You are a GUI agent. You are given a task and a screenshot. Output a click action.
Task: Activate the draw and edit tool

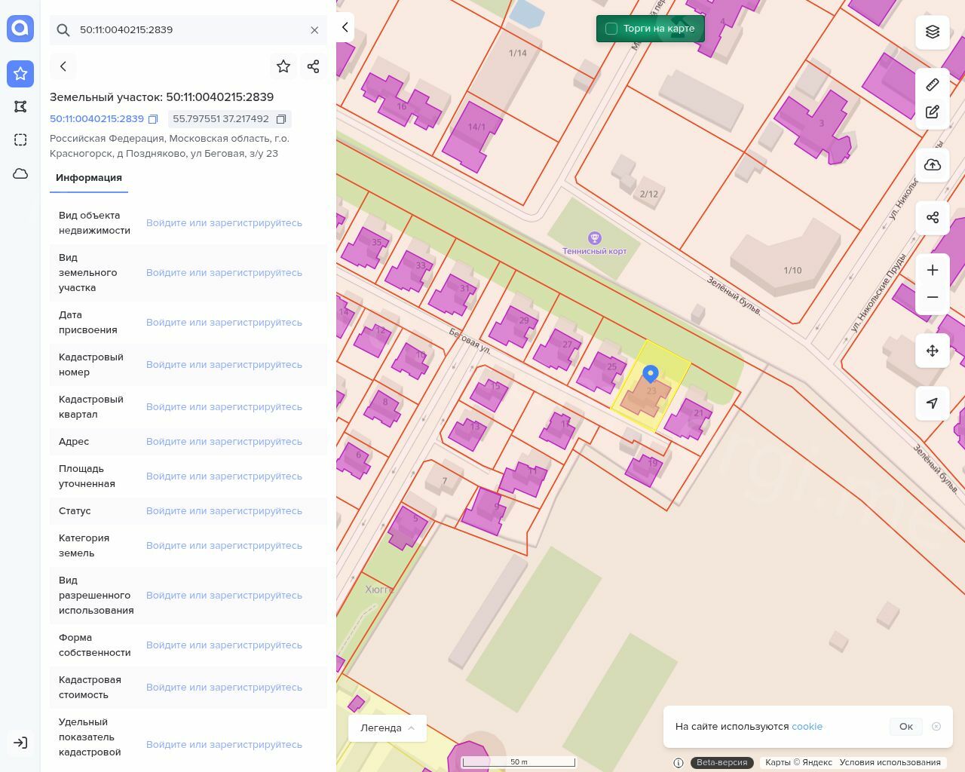tap(933, 112)
